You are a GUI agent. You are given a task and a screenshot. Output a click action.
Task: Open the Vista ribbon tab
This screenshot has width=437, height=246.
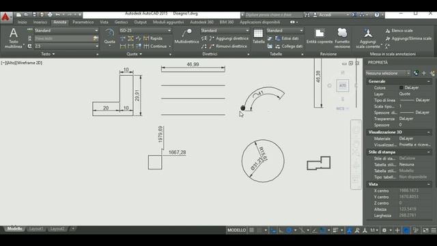[104, 22]
